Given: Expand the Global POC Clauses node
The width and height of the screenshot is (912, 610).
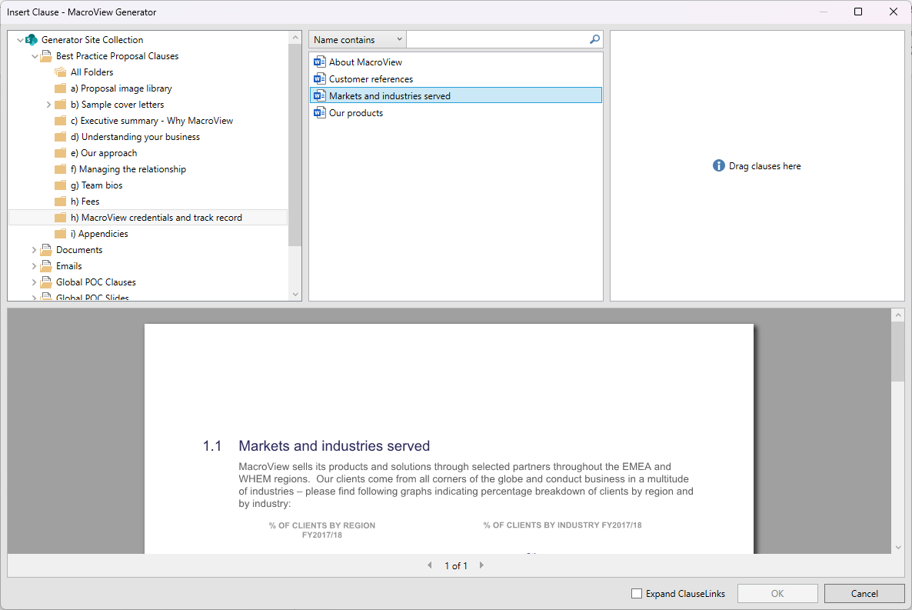Looking at the screenshot, I should pos(35,282).
